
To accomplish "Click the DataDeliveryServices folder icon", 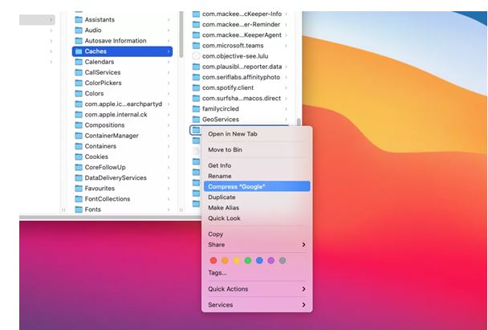I will click(x=79, y=178).
